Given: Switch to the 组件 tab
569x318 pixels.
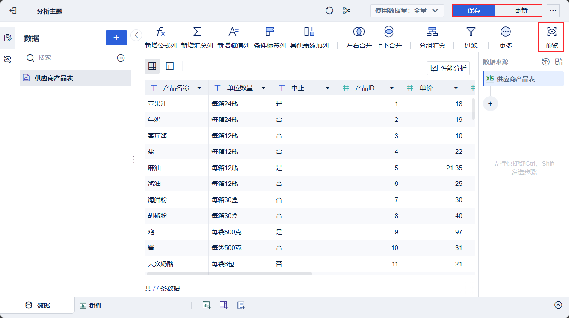Looking at the screenshot, I should (91, 305).
